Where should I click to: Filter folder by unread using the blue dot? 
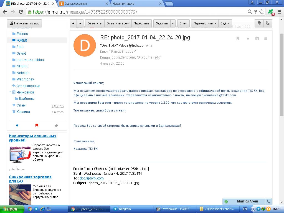tap(17, 125)
